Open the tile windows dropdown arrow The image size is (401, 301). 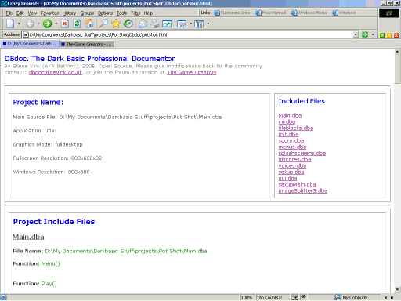[208, 24]
